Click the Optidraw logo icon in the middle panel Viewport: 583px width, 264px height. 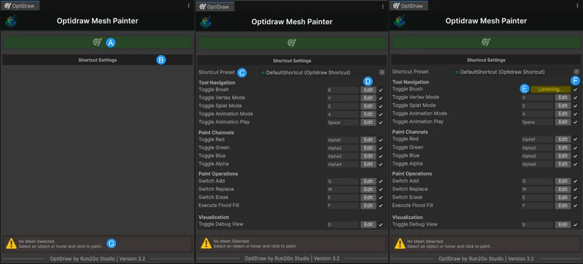coord(206,22)
